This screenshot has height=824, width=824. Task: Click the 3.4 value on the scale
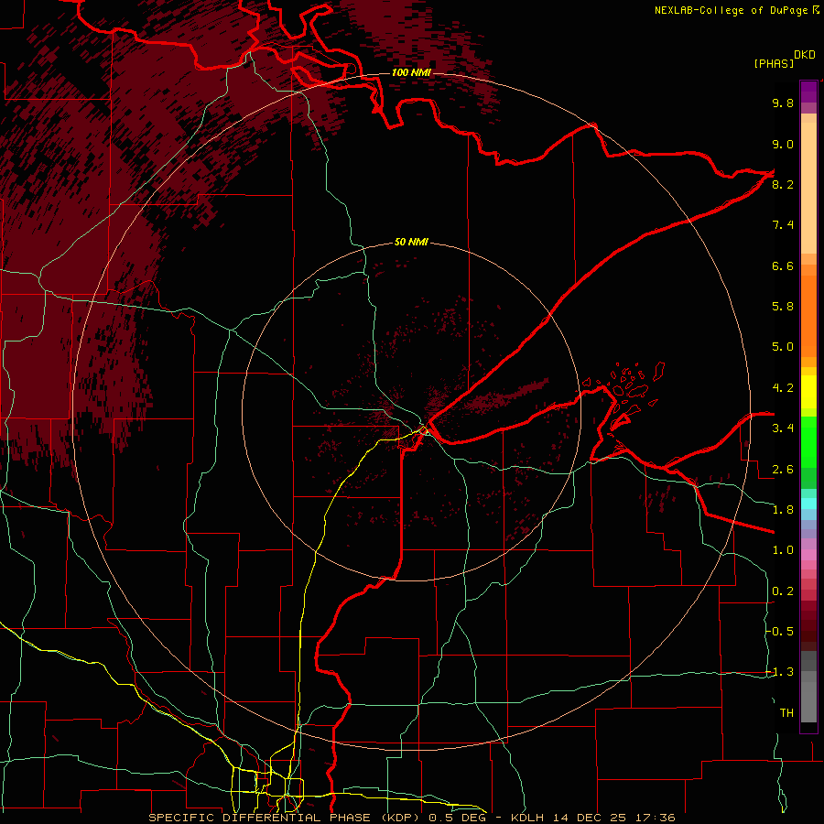tap(783, 428)
